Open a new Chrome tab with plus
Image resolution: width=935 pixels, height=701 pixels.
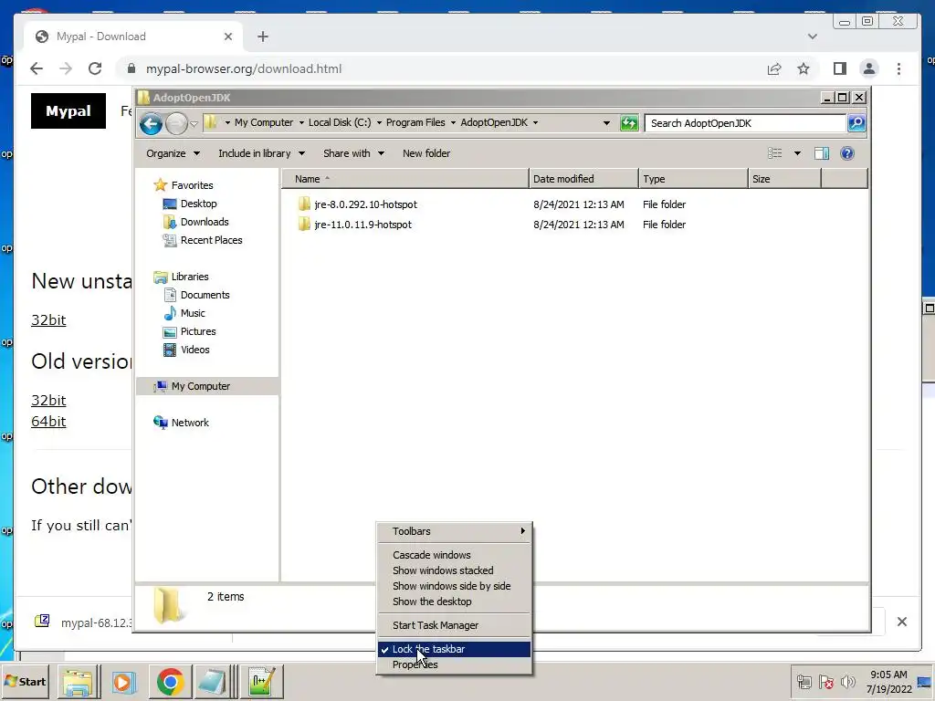point(263,37)
